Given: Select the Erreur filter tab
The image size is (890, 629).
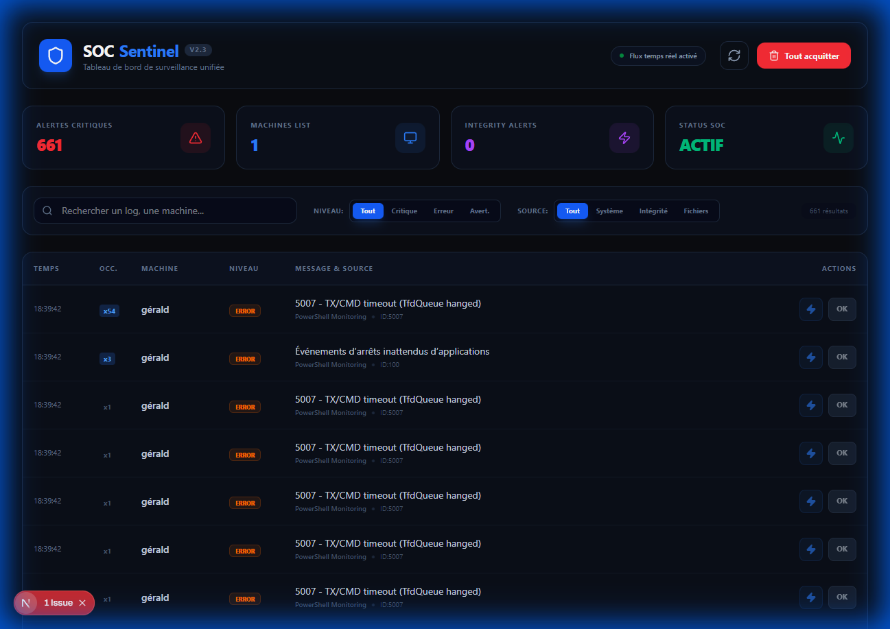Looking at the screenshot, I should pos(443,211).
